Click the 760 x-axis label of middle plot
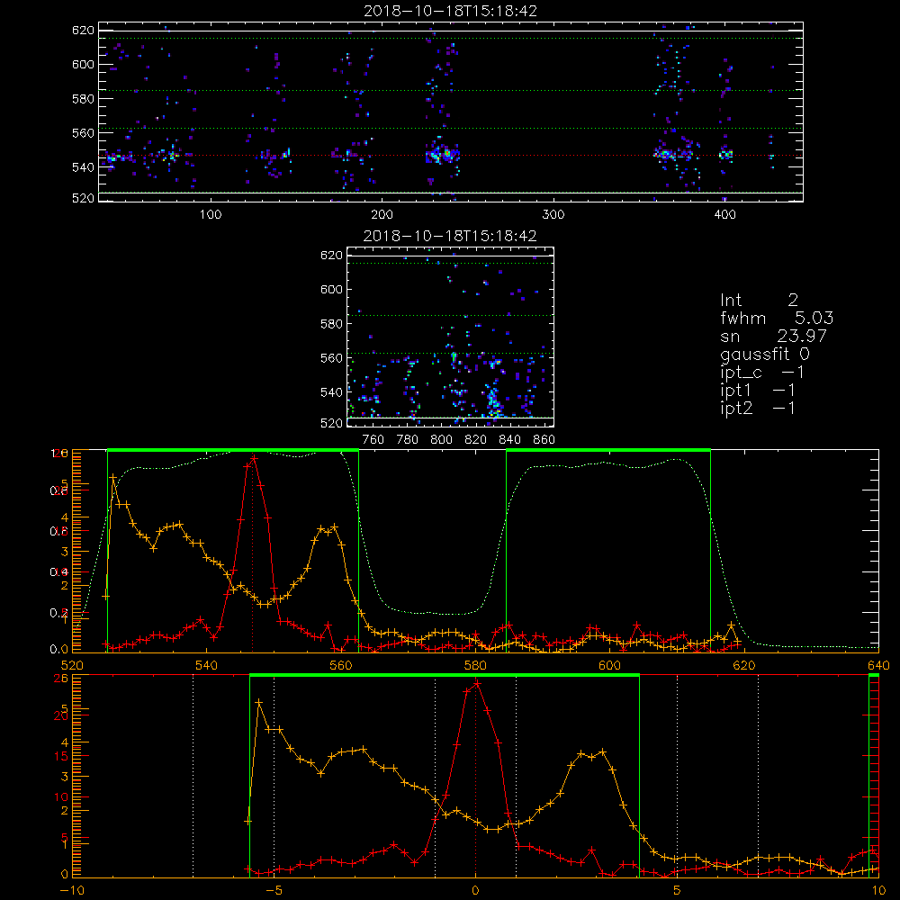Viewport: 900px width, 900px height. [x=373, y=440]
